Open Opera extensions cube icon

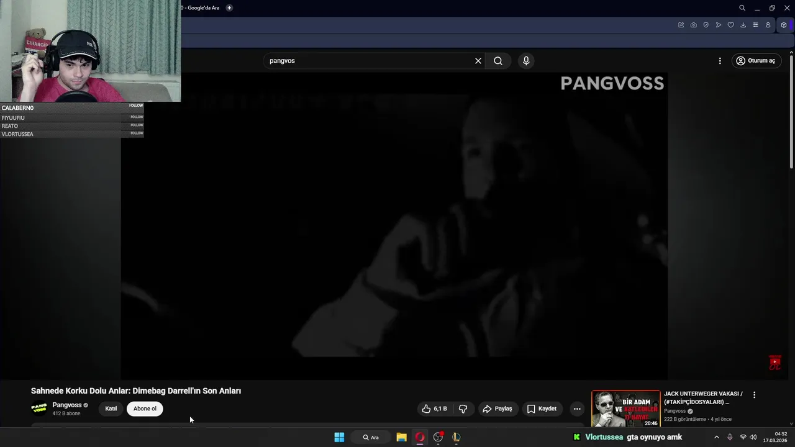pyautogui.click(x=784, y=25)
